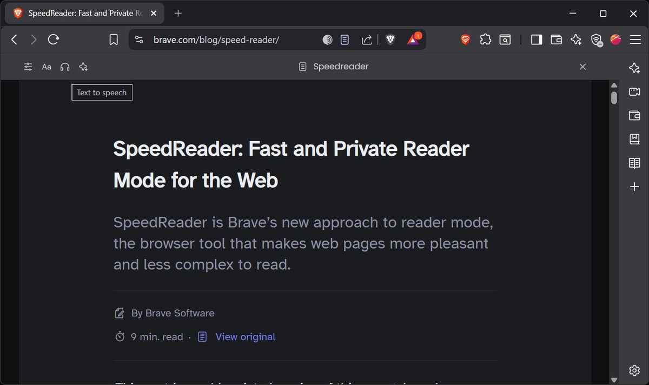The height and width of the screenshot is (385, 649).
Task: Click the vertical scrollbar thumb
Action: 614,98
